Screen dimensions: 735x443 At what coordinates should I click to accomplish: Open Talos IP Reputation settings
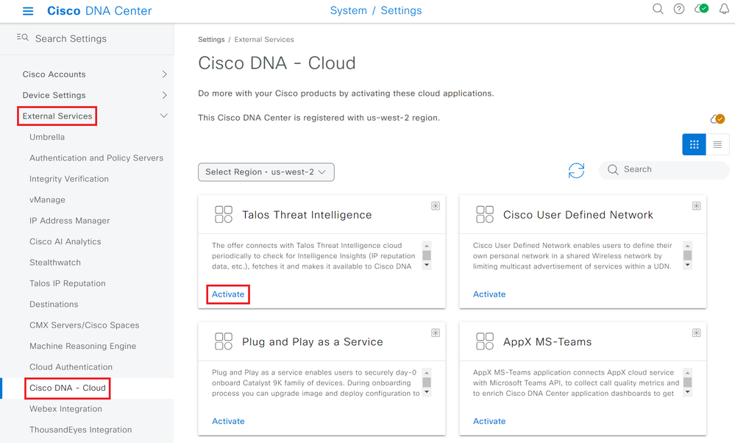68,283
